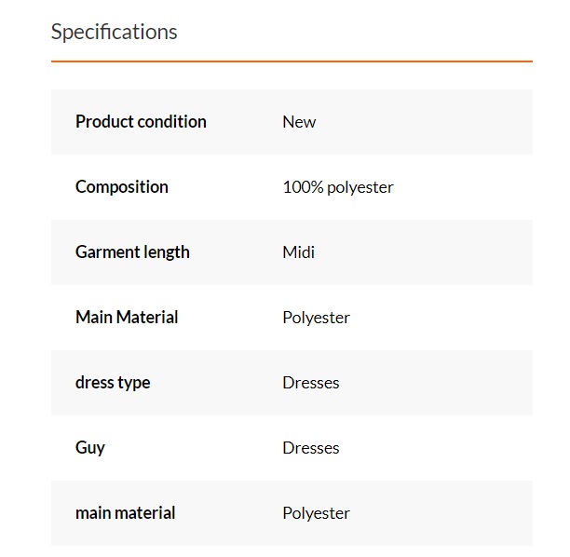Select the Product condition label
This screenshot has width=570, height=557.
tap(141, 122)
